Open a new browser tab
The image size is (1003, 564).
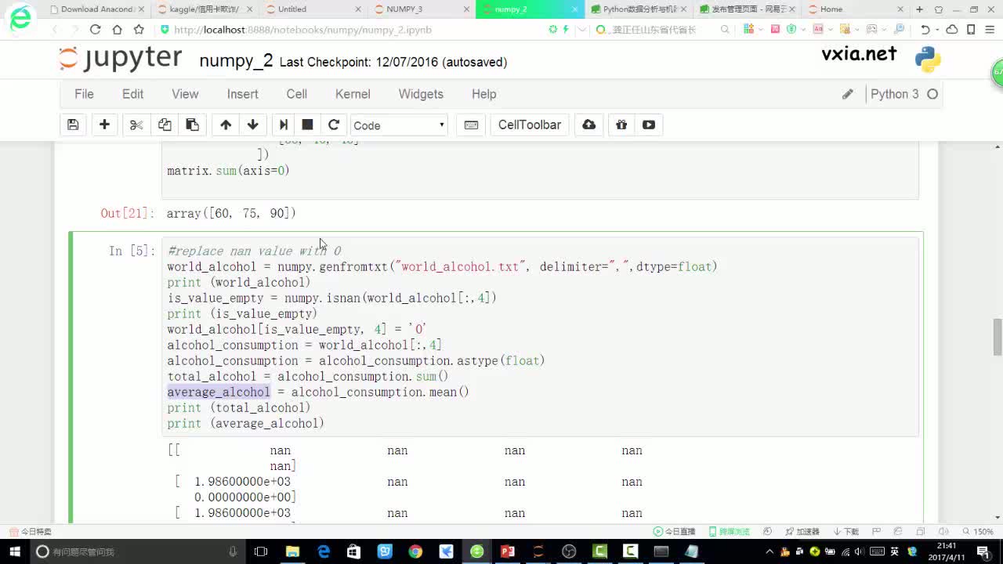point(920,9)
